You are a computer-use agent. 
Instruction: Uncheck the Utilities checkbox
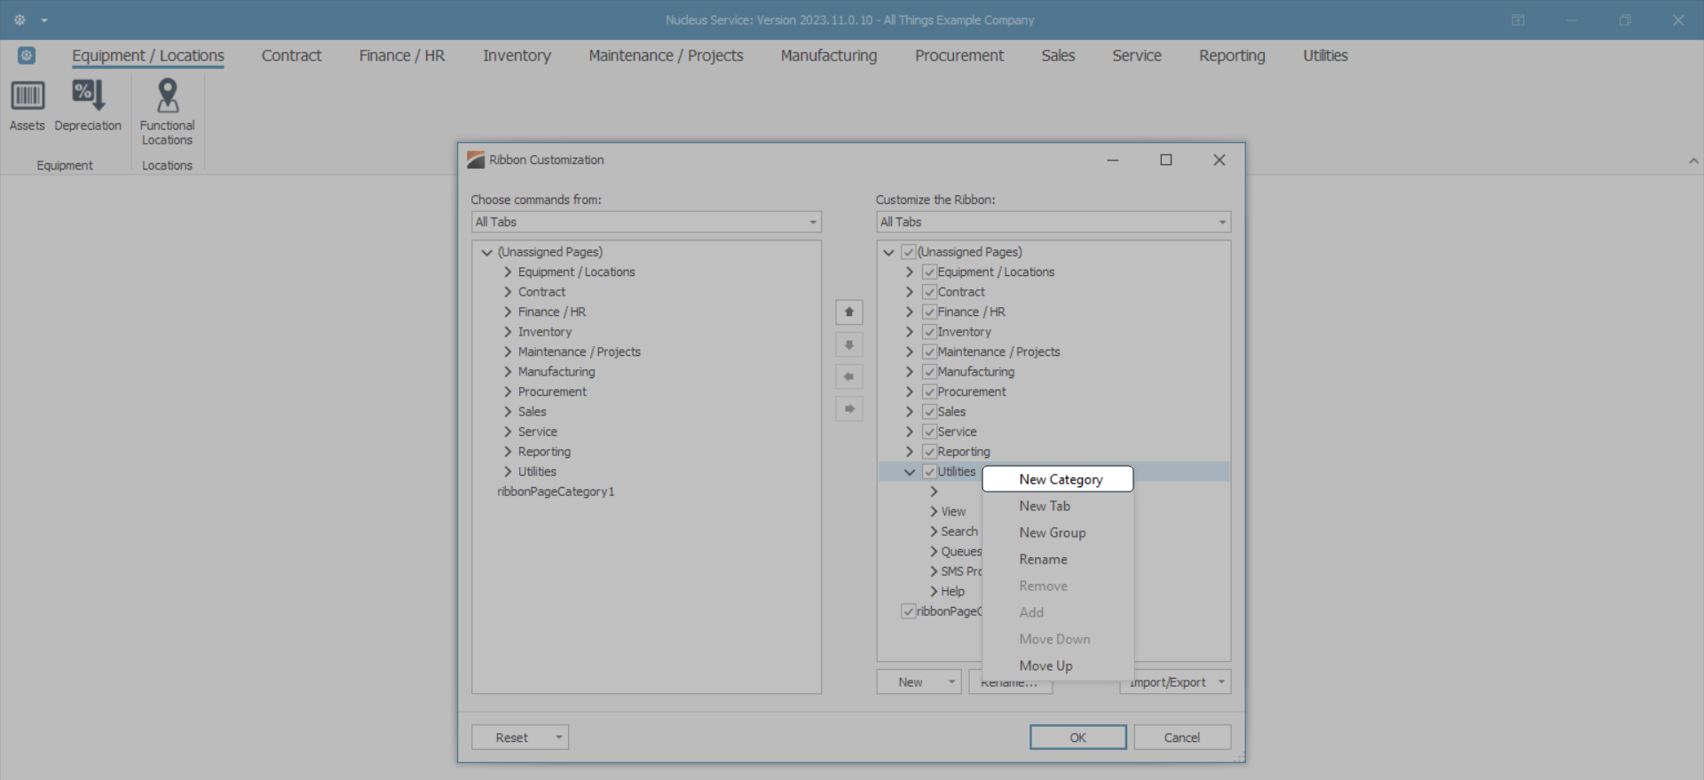pos(929,472)
